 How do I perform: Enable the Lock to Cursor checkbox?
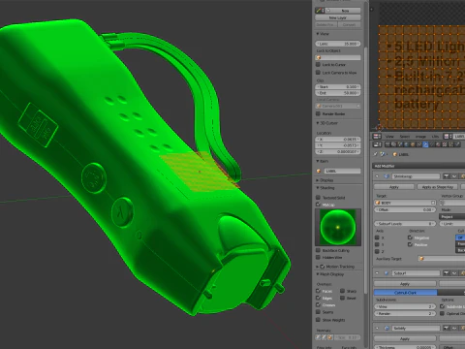[318, 65]
